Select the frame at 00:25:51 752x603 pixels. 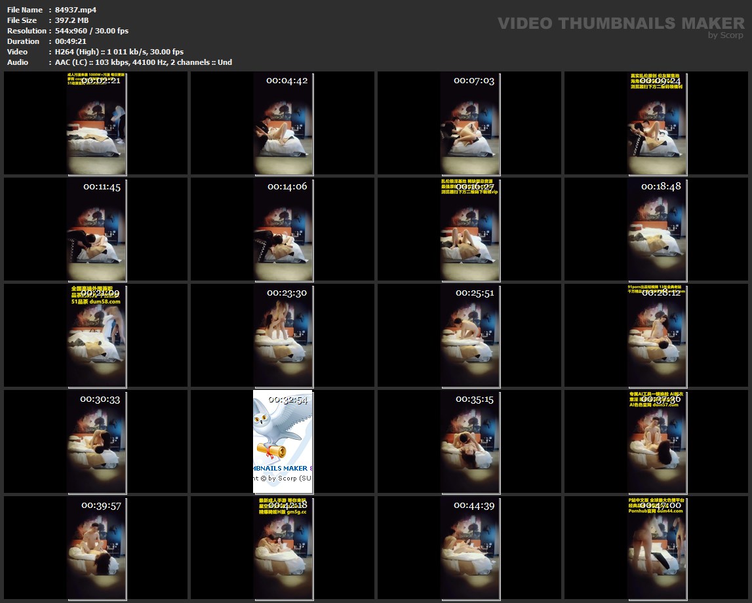pyautogui.click(x=469, y=336)
